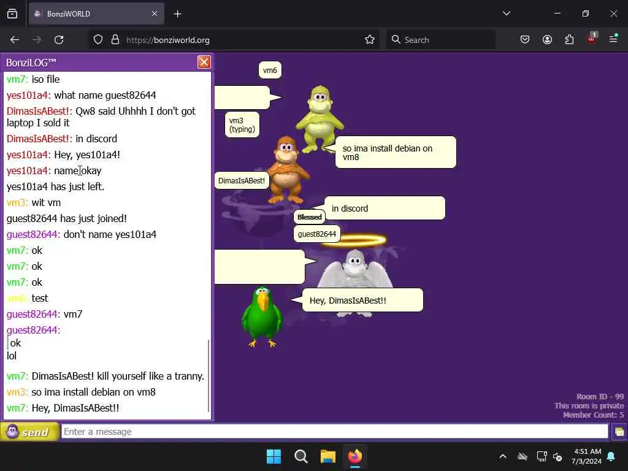This screenshot has width=628, height=471.
Task: Open the chat log icon beside message box
Action: point(619,432)
